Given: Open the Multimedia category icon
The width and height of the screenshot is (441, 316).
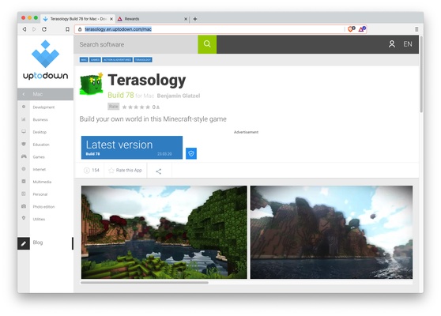Looking at the screenshot, I should tap(24, 182).
